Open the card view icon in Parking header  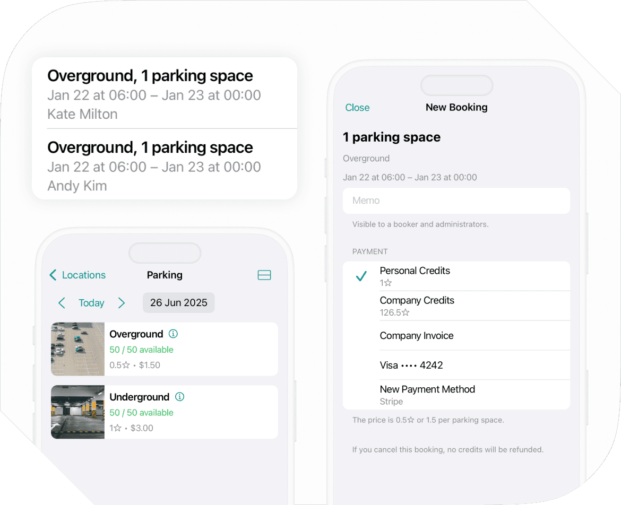click(x=264, y=275)
